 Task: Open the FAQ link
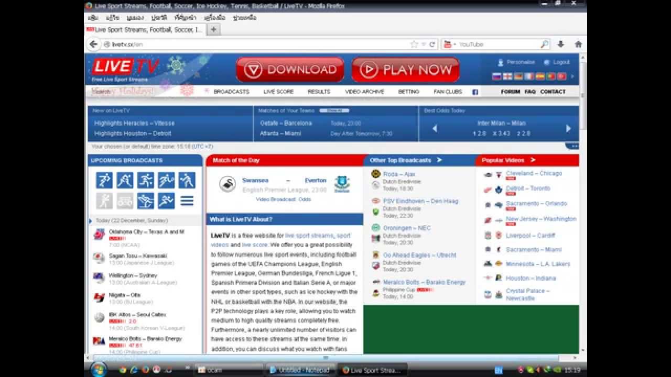coord(530,92)
